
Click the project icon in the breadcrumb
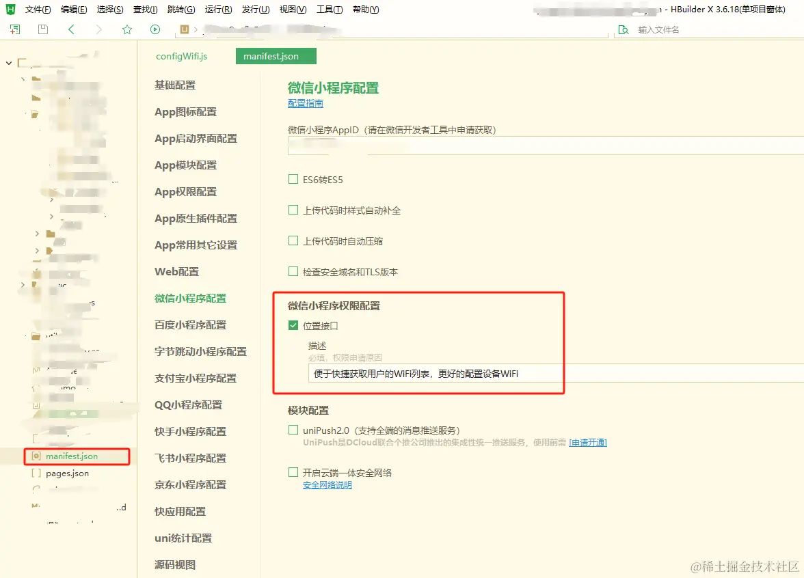(x=185, y=30)
